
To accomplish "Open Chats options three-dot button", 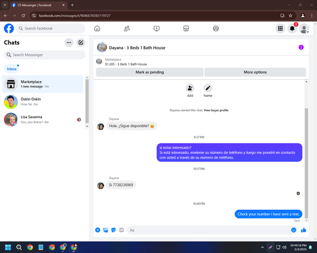I will 69,42.
